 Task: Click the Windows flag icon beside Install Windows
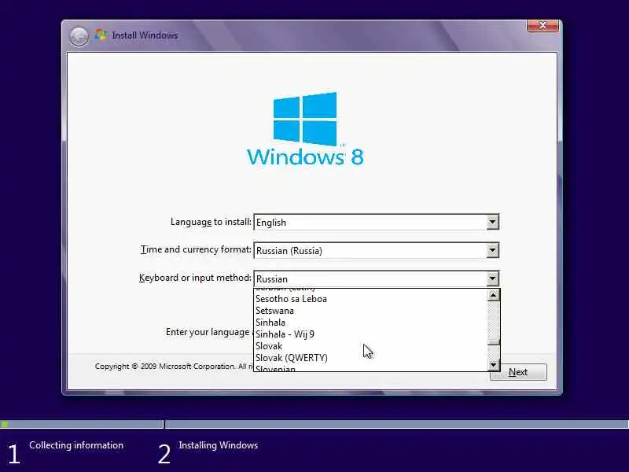[101, 35]
